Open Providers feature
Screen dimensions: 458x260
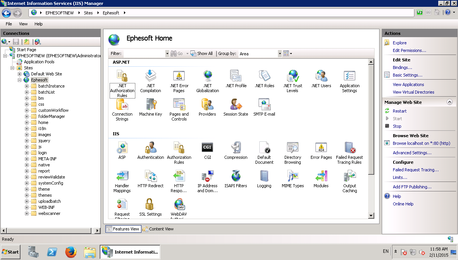[207, 107]
